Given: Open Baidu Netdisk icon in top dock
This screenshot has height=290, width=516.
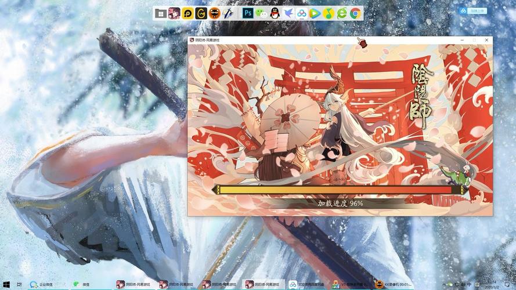Looking at the screenshot, I should (x=302, y=13).
